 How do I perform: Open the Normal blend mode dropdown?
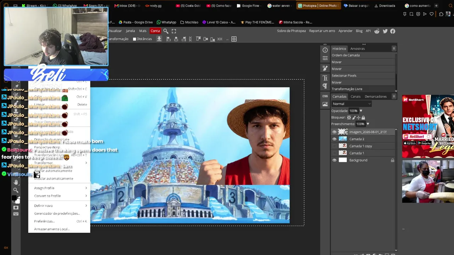tap(351, 104)
